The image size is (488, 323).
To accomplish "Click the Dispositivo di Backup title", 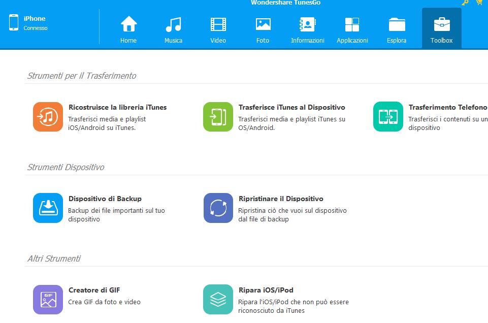I will [105, 199].
